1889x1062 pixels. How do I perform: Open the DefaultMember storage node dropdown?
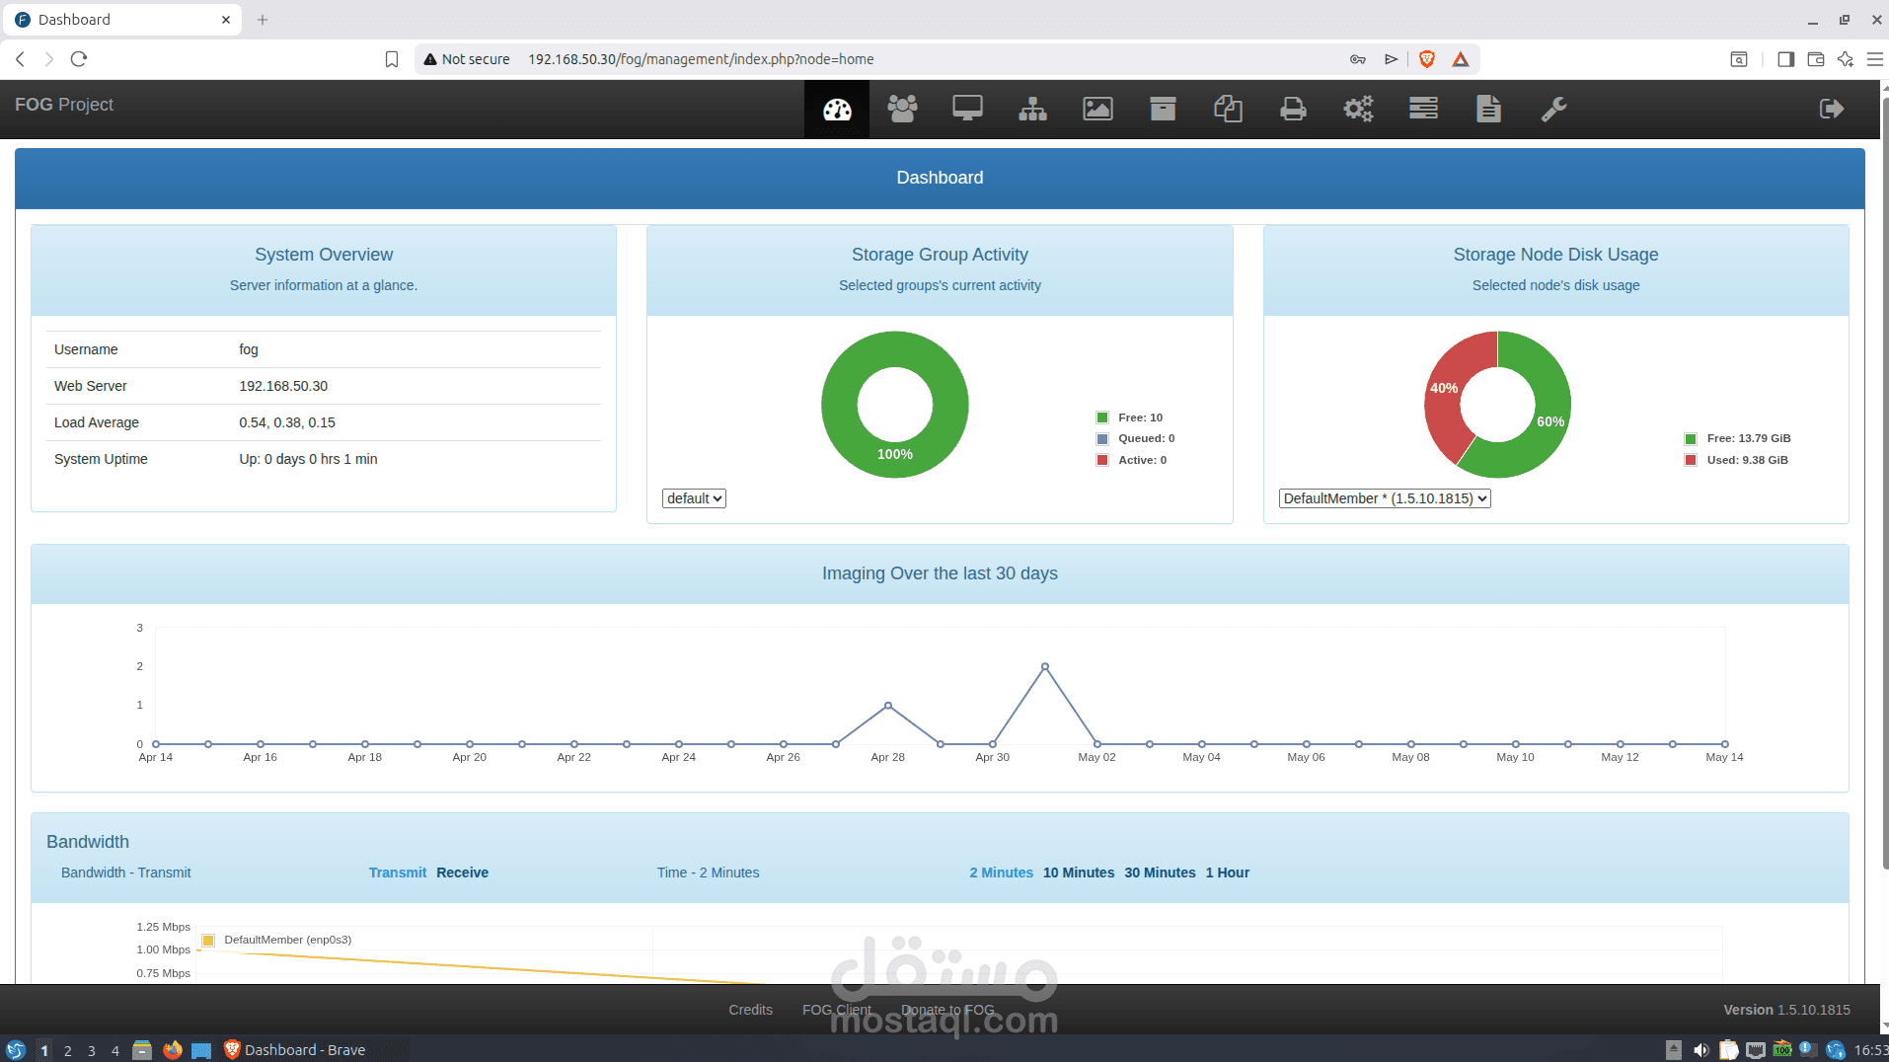[1385, 498]
